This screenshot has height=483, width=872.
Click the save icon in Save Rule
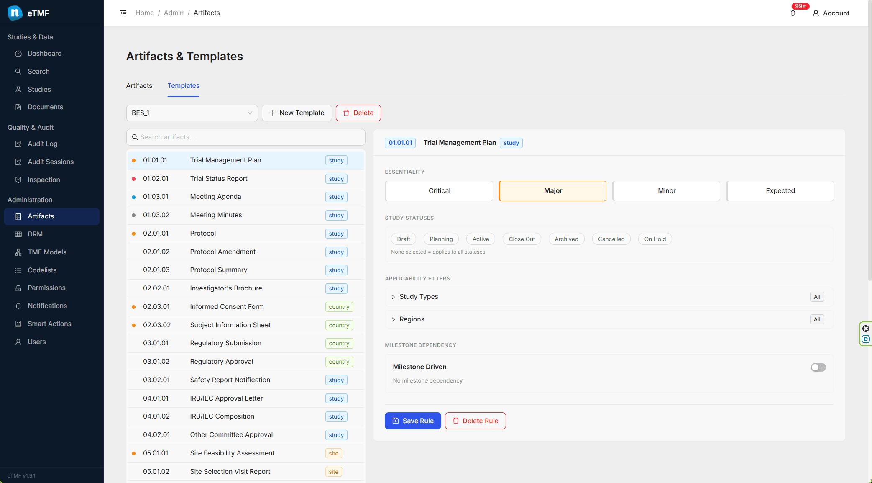pos(396,421)
